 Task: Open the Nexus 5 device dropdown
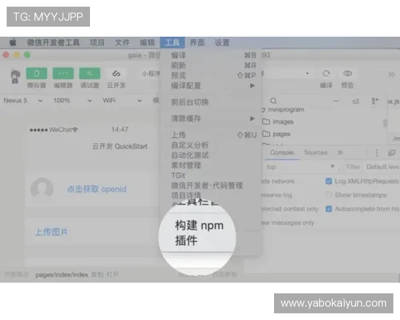pyautogui.click(x=23, y=101)
